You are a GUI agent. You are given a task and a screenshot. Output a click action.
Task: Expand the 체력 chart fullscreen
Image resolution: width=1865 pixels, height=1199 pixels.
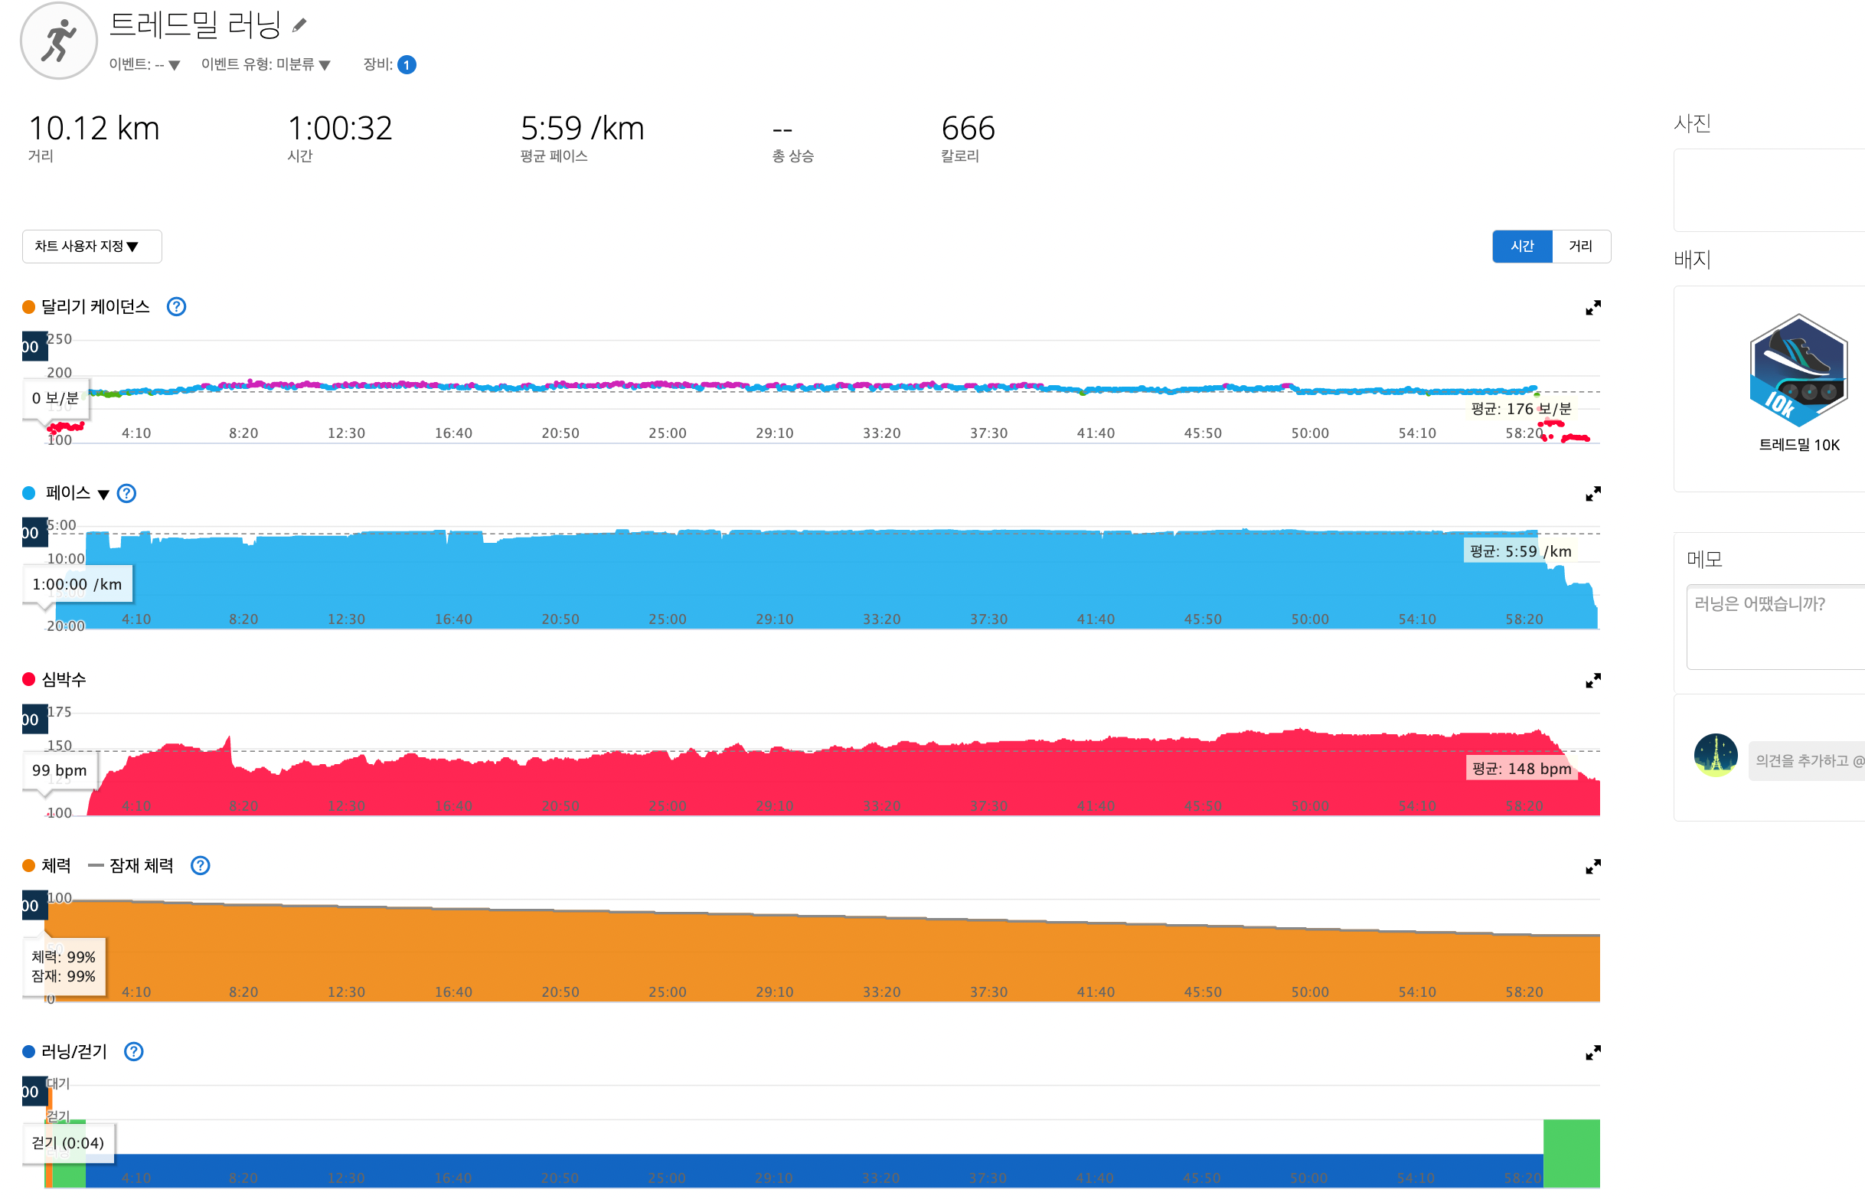[x=1592, y=867]
